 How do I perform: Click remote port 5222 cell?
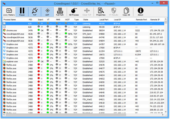click(138, 31)
